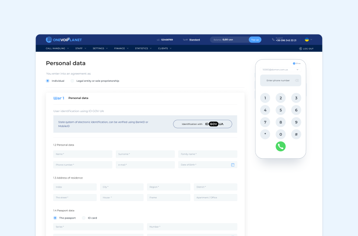Viewport: 358px width, 236px height.
Task: Choose the ID card radio option
Action: [84, 218]
